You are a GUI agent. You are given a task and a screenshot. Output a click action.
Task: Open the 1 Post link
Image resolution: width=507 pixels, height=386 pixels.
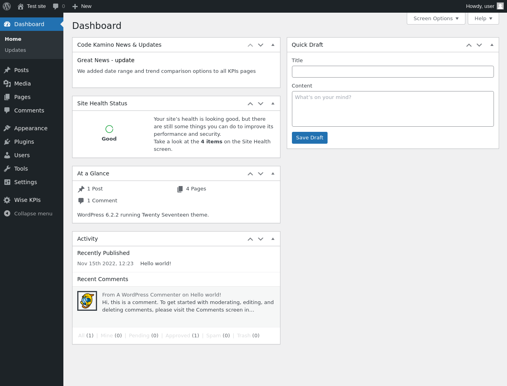tap(95, 189)
